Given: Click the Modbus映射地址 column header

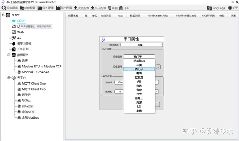Looking at the screenshot, I should [x=158, y=16].
